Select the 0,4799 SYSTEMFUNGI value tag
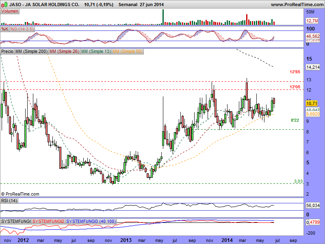 click(x=313, y=222)
